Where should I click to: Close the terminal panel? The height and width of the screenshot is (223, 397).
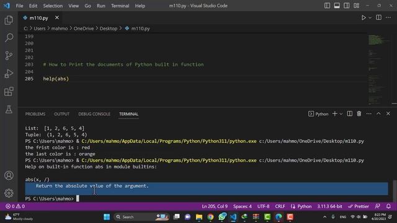tap(388, 114)
